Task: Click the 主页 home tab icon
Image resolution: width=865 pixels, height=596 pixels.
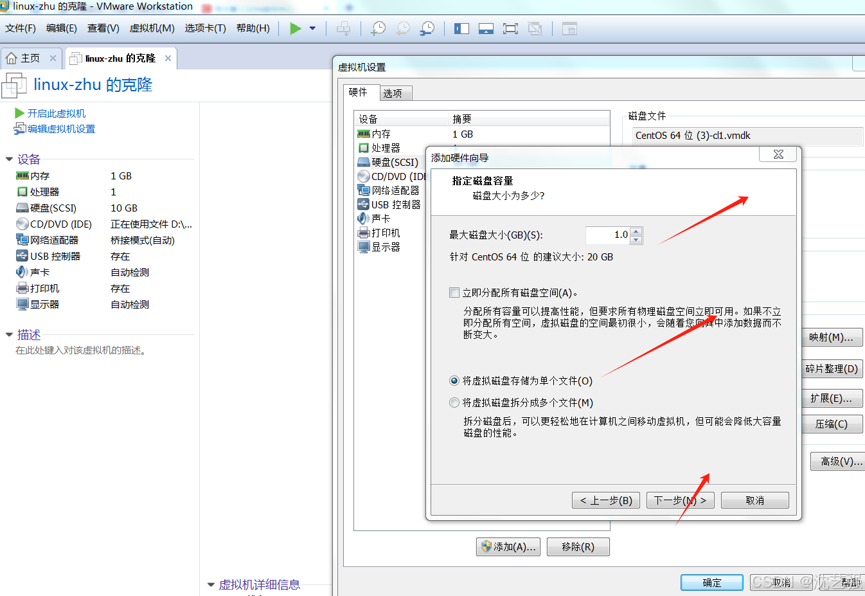Action: [x=12, y=59]
